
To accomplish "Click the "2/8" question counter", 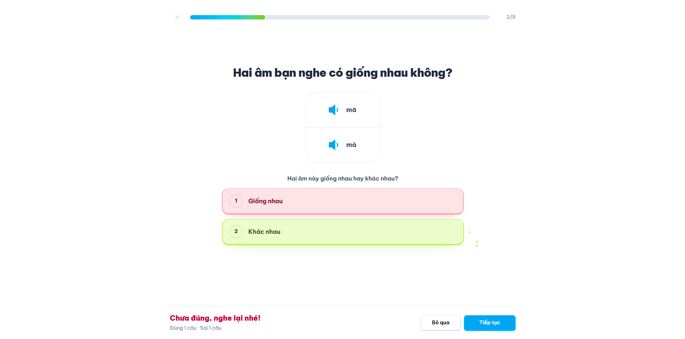I will pyautogui.click(x=511, y=17).
